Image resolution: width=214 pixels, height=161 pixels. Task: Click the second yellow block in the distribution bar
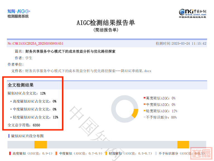point(183,145)
